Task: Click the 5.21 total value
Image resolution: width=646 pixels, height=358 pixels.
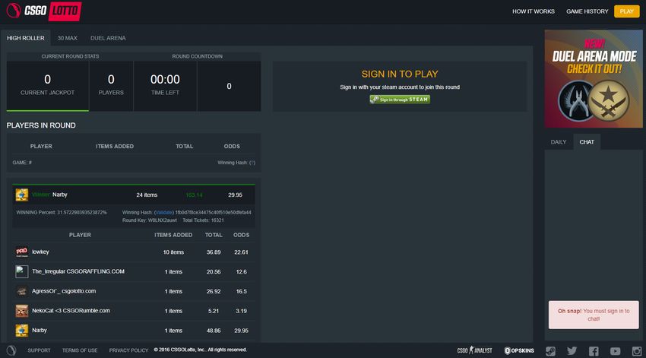Action: pyautogui.click(x=214, y=311)
